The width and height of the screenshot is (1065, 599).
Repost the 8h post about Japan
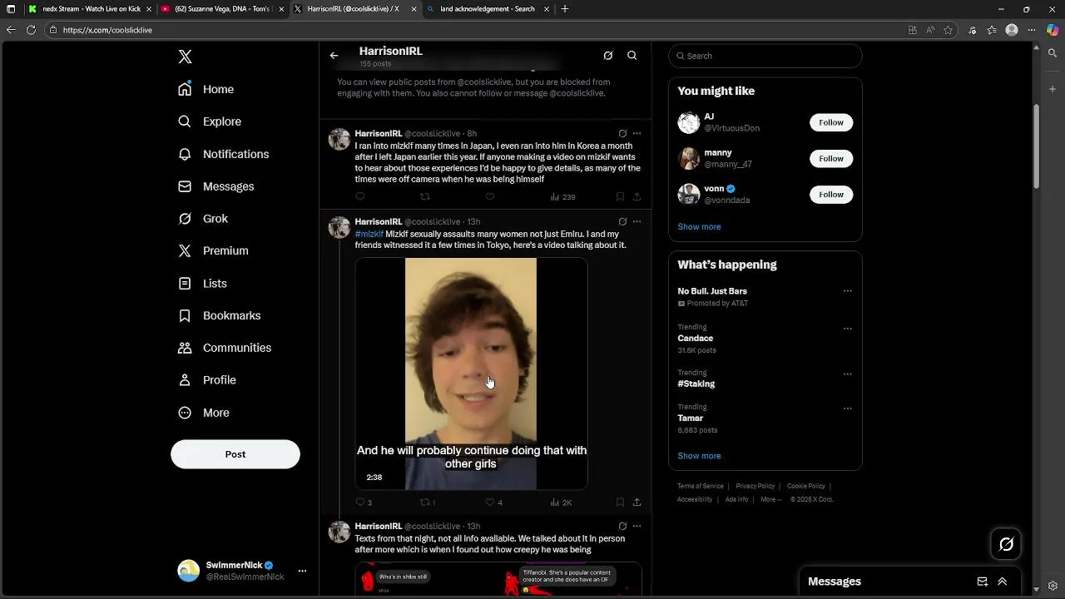(x=425, y=197)
